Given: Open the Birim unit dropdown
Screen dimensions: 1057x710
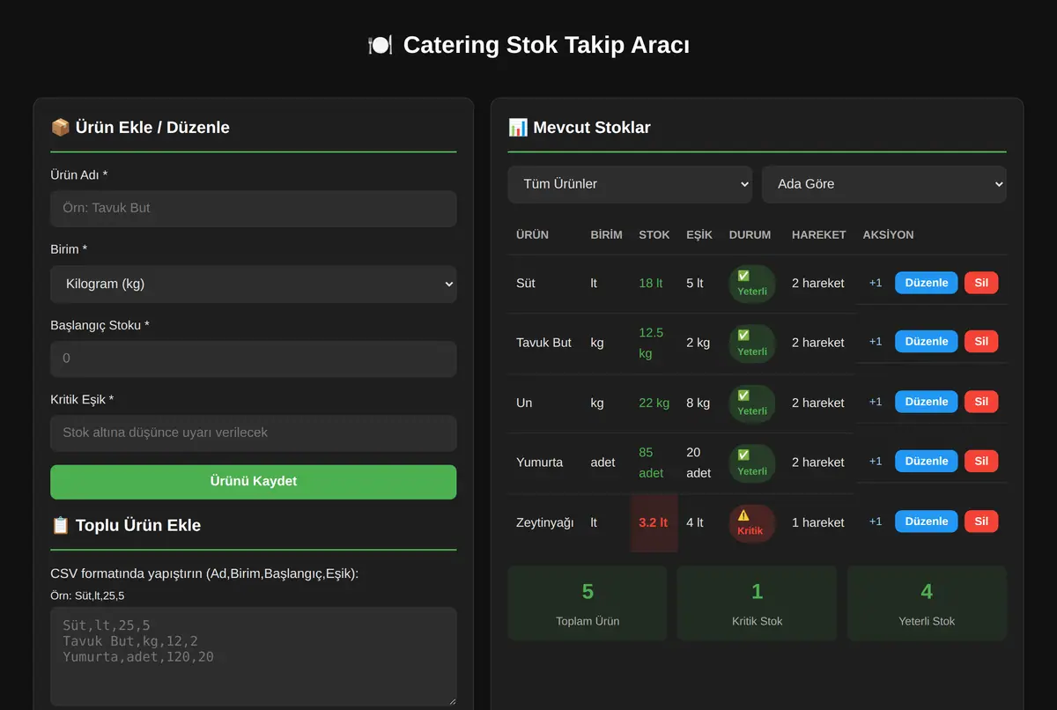Looking at the screenshot, I should (x=253, y=284).
